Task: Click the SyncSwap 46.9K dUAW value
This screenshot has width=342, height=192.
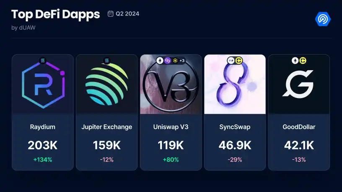Action: coord(235,145)
